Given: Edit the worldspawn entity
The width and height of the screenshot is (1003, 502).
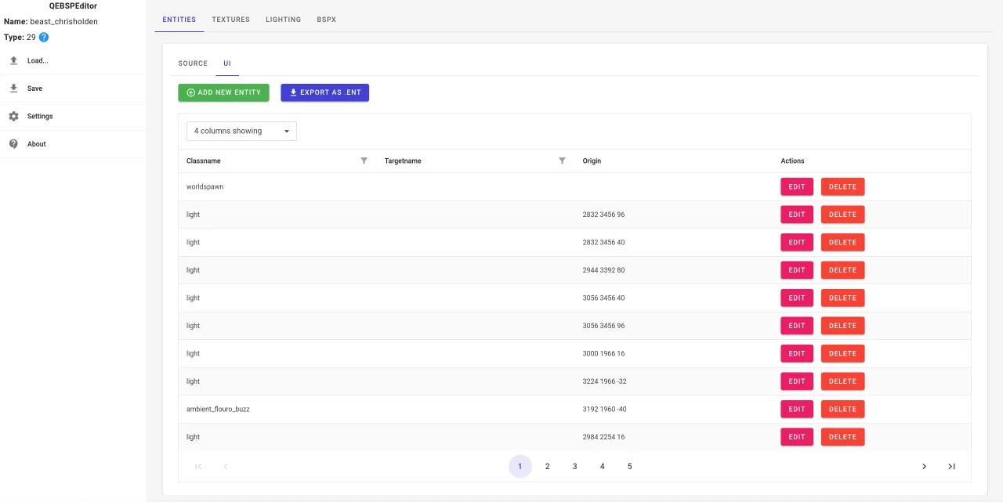Looking at the screenshot, I should click(x=797, y=187).
